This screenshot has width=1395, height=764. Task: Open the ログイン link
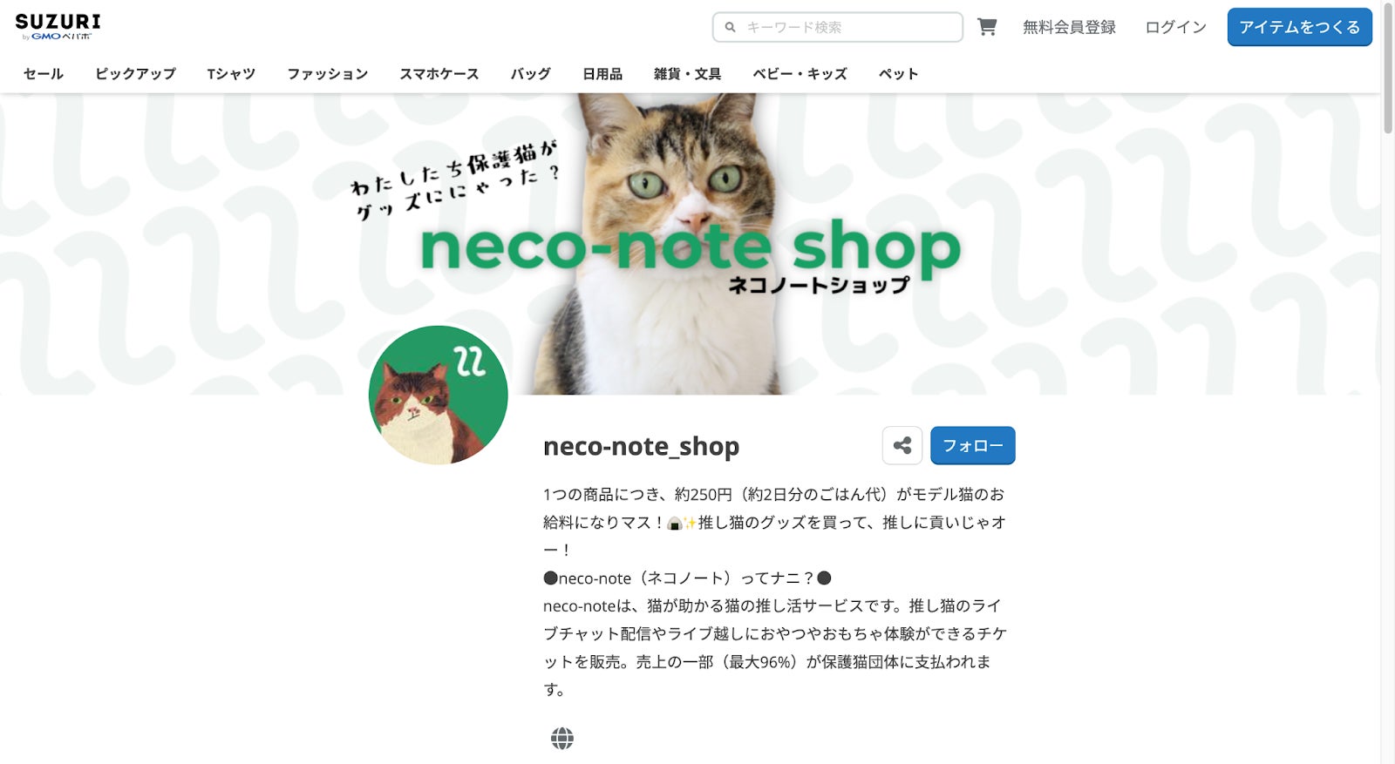point(1175,27)
